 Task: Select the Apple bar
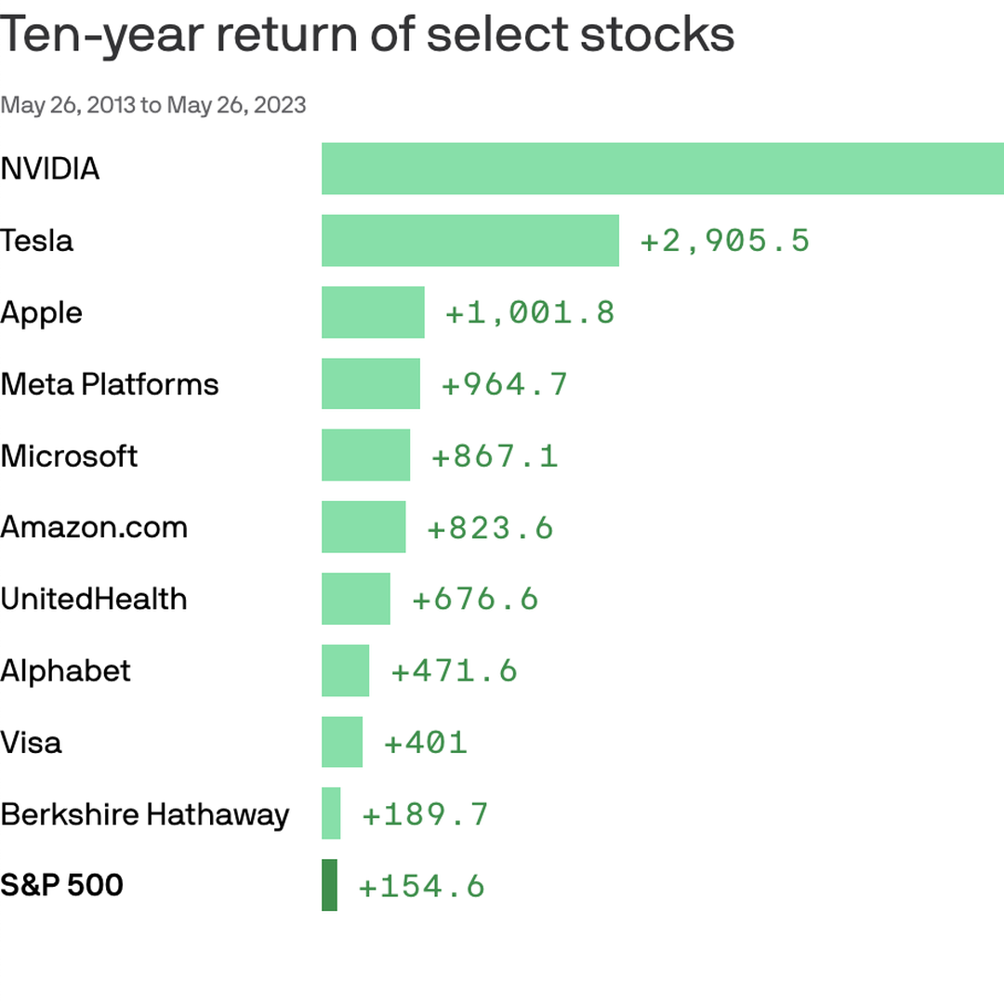[x=373, y=312]
